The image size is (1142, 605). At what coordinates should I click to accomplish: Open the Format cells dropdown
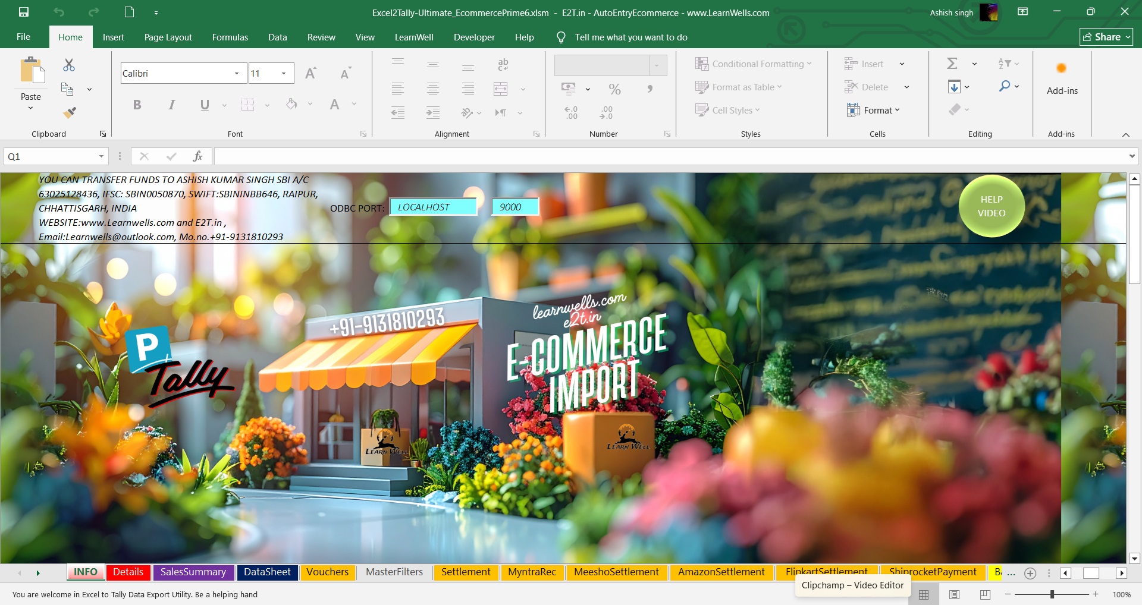(873, 111)
